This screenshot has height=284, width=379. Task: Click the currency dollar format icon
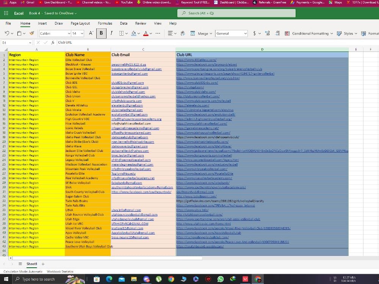point(254,33)
